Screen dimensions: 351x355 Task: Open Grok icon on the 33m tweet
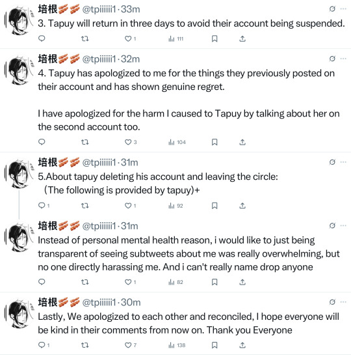click(332, 9)
